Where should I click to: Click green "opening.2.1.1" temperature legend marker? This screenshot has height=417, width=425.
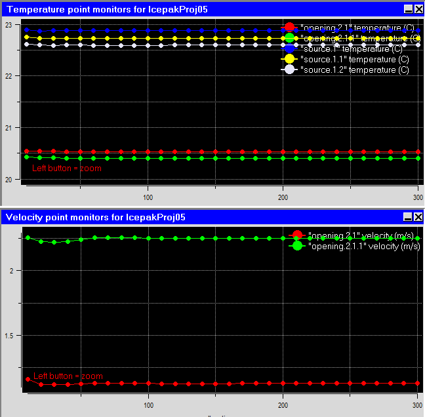pyautogui.click(x=289, y=38)
